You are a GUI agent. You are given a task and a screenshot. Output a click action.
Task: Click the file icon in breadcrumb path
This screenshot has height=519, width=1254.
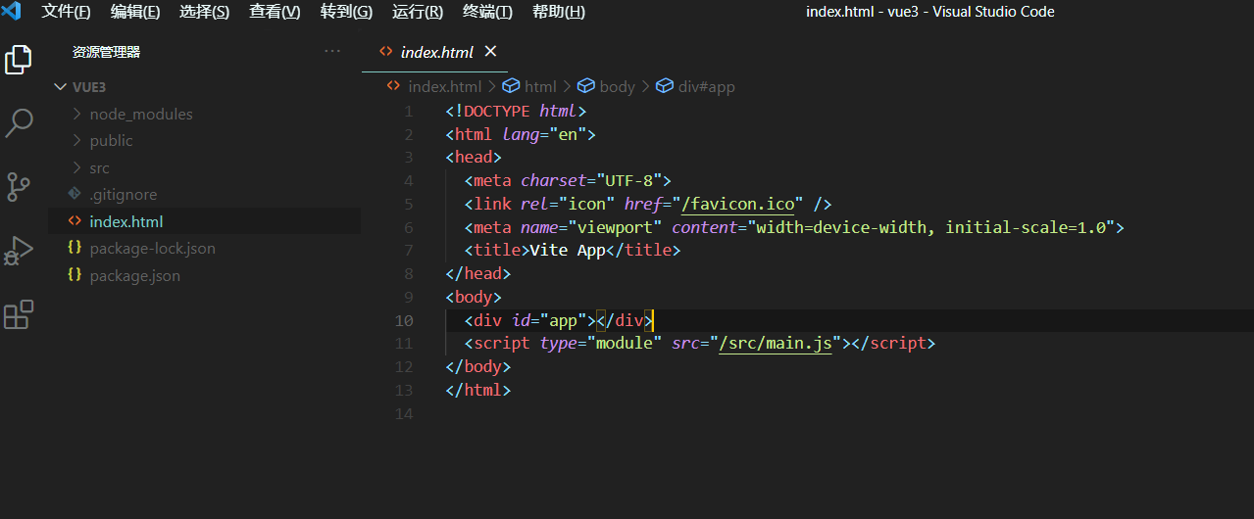click(394, 86)
